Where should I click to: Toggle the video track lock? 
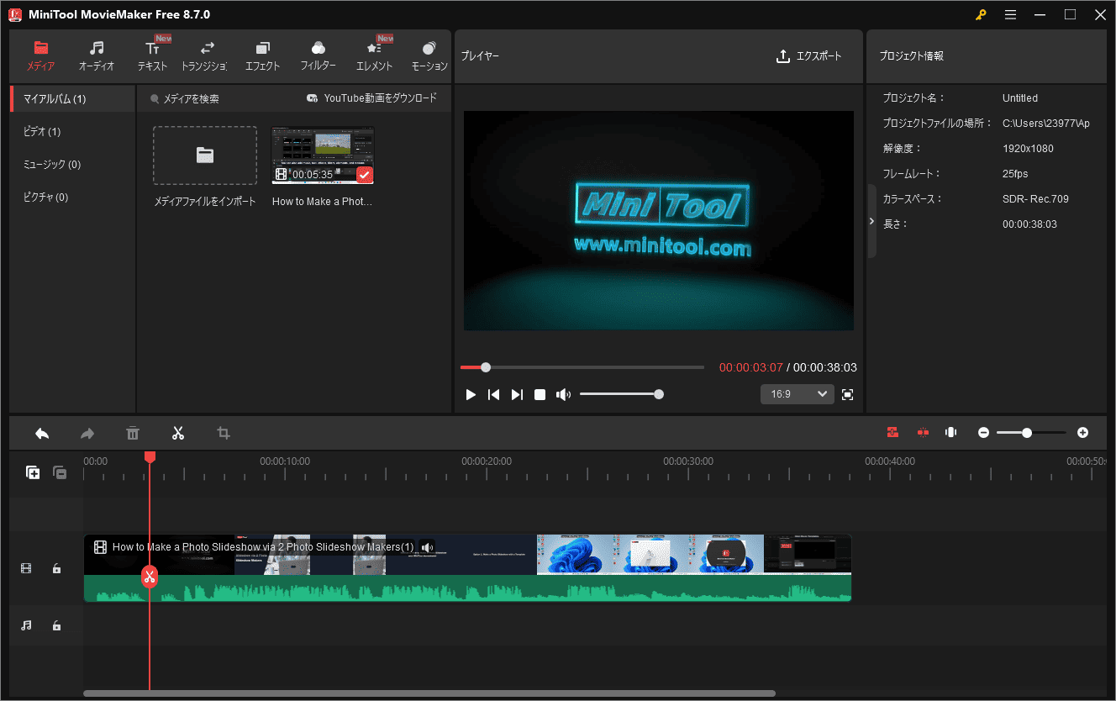tap(56, 568)
